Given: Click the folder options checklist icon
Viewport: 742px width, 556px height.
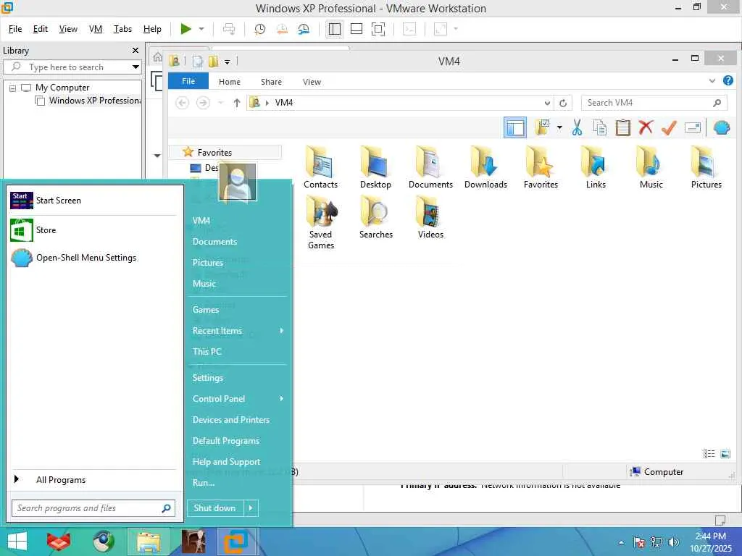Looking at the screenshot, I should coord(542,127).
